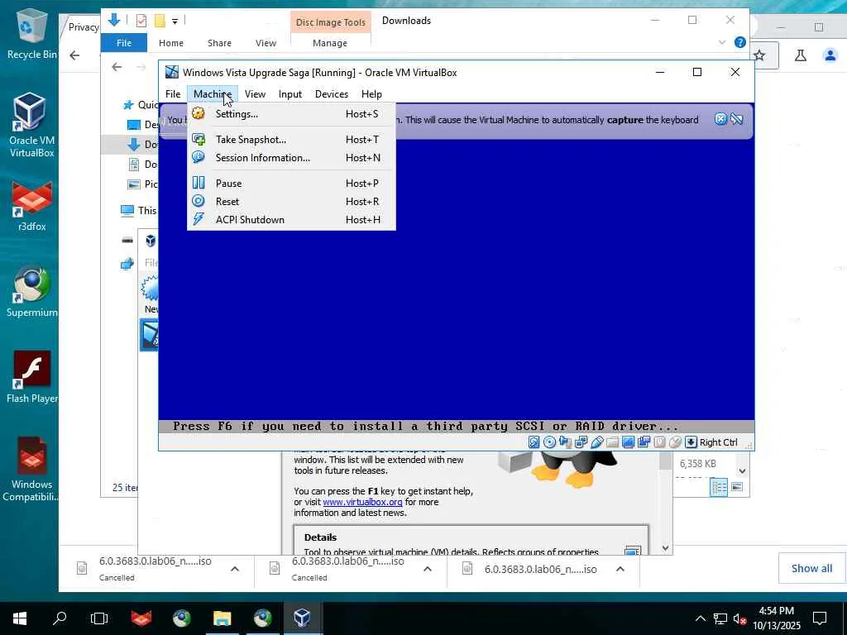The width and height of the screenshot is (847, 635).
Task: Dismiss the keyboard capture notification
Action: click(720, 119)
